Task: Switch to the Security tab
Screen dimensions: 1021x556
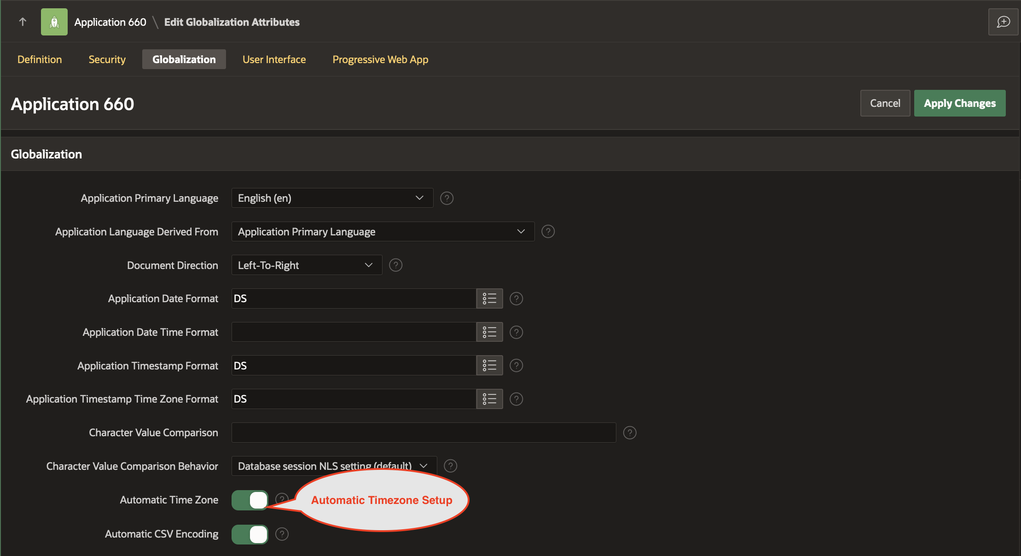Action: pos(107,59)
